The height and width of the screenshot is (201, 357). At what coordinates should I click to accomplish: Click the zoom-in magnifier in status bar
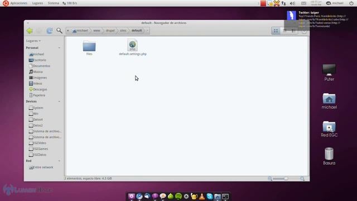coord(302,179)
